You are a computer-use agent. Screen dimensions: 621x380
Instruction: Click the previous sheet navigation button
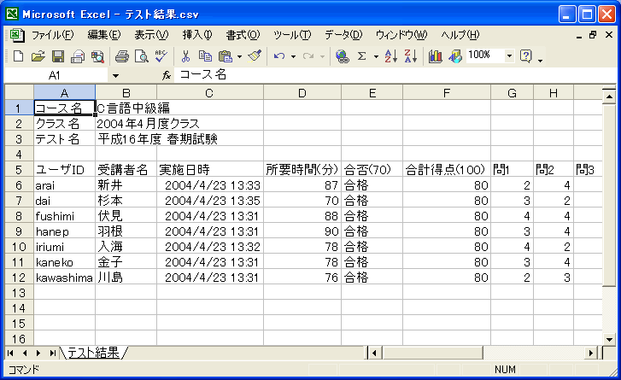point(25,353)
